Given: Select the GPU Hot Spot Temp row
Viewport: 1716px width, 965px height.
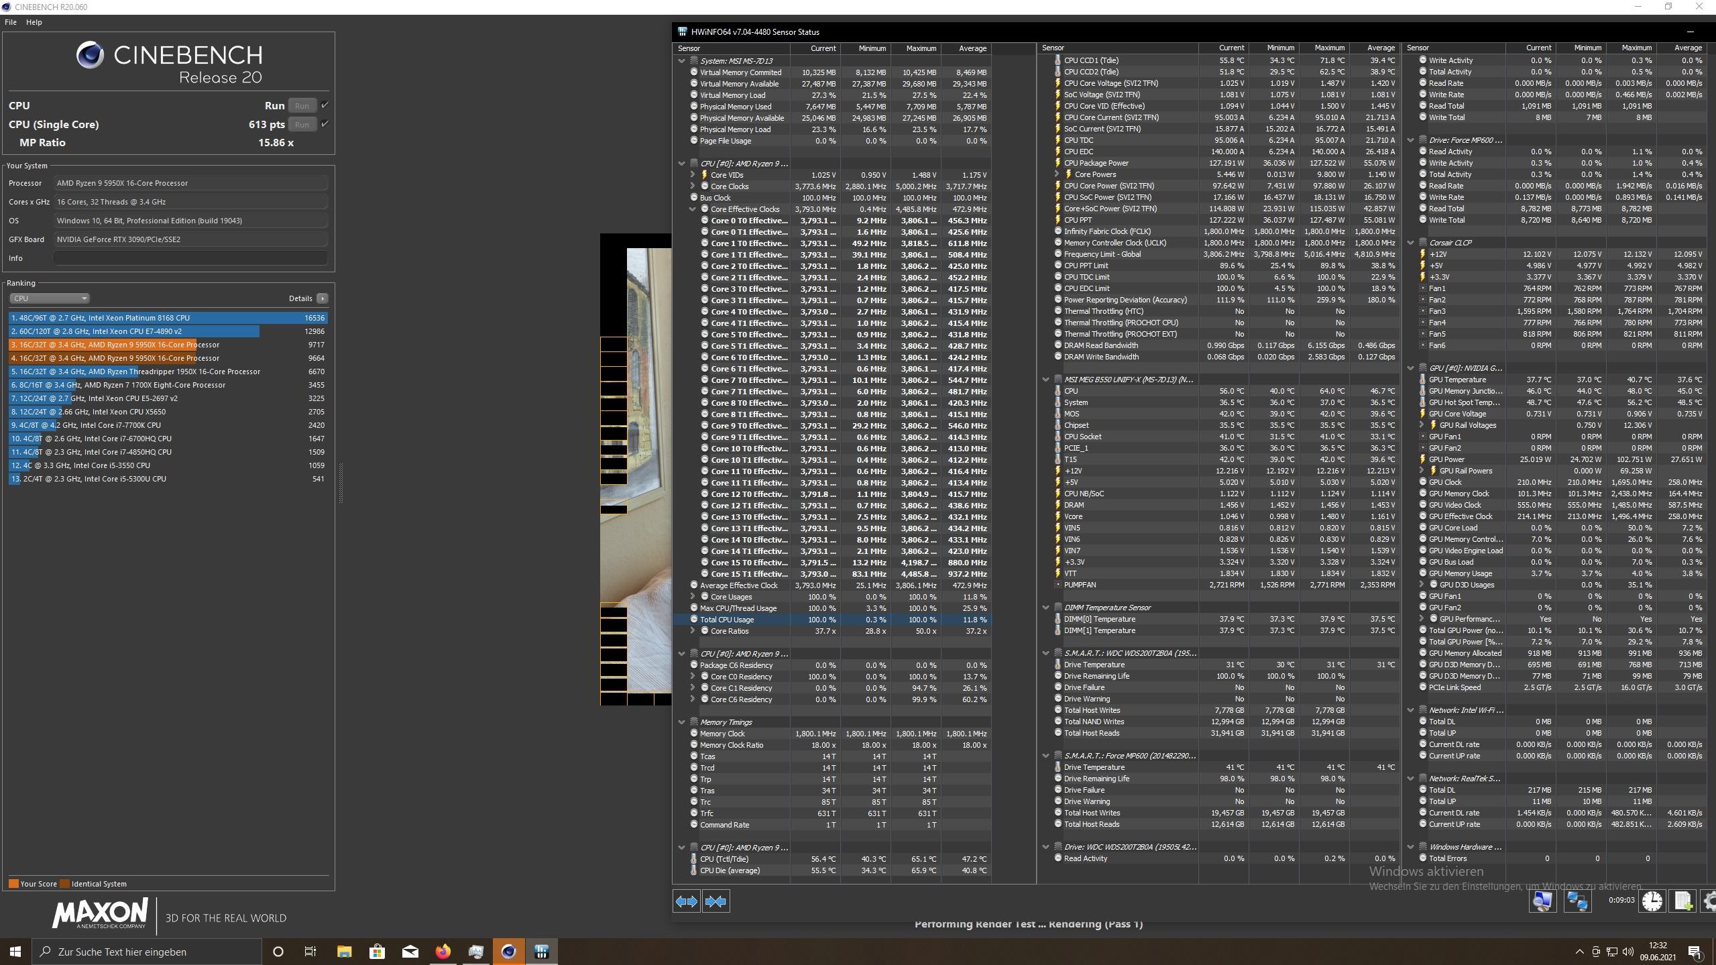Looking at the screenshot, I should 1555,402.
